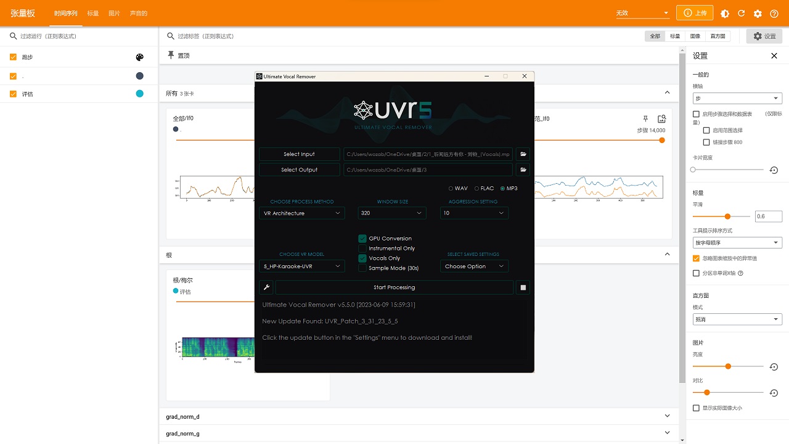Open folder browse icon for Select Input path

(x=523, y=154)
